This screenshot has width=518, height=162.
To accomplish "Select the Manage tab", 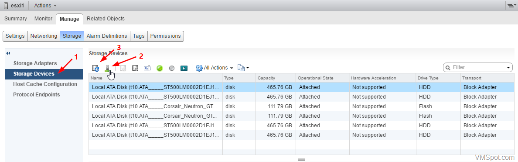I will pos(69,19).
